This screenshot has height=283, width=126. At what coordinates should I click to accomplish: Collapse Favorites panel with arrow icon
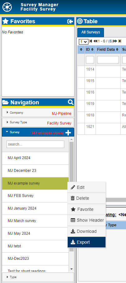tap(70, 21)
